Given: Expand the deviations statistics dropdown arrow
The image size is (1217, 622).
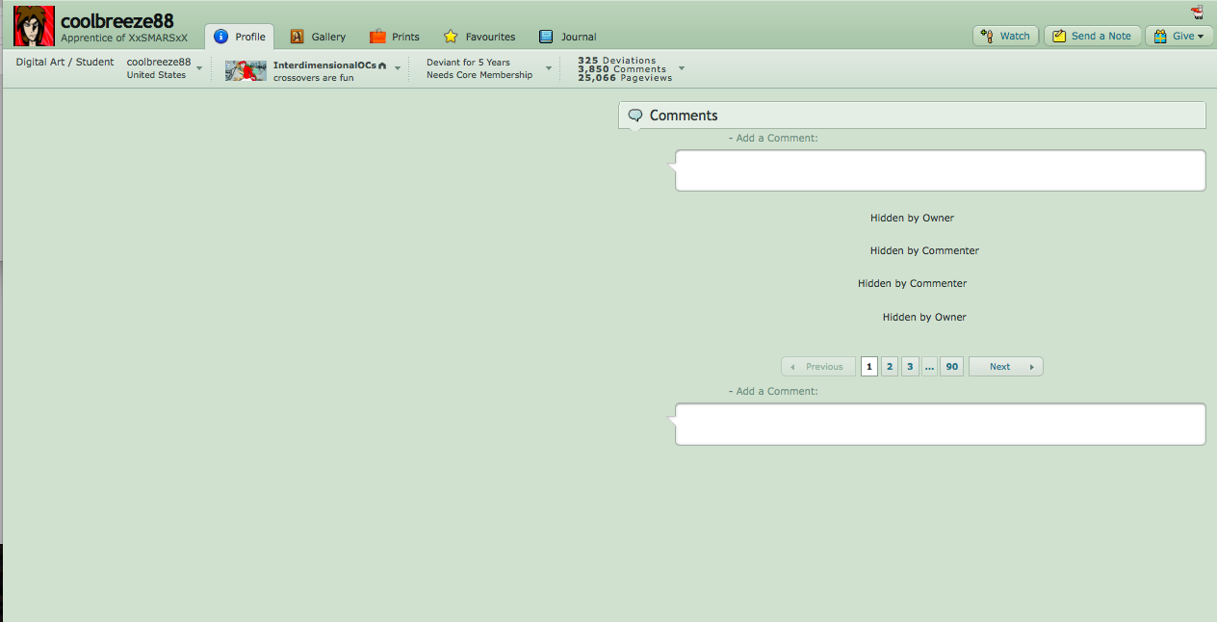Looking at the screenshot, I should (682, 68).
